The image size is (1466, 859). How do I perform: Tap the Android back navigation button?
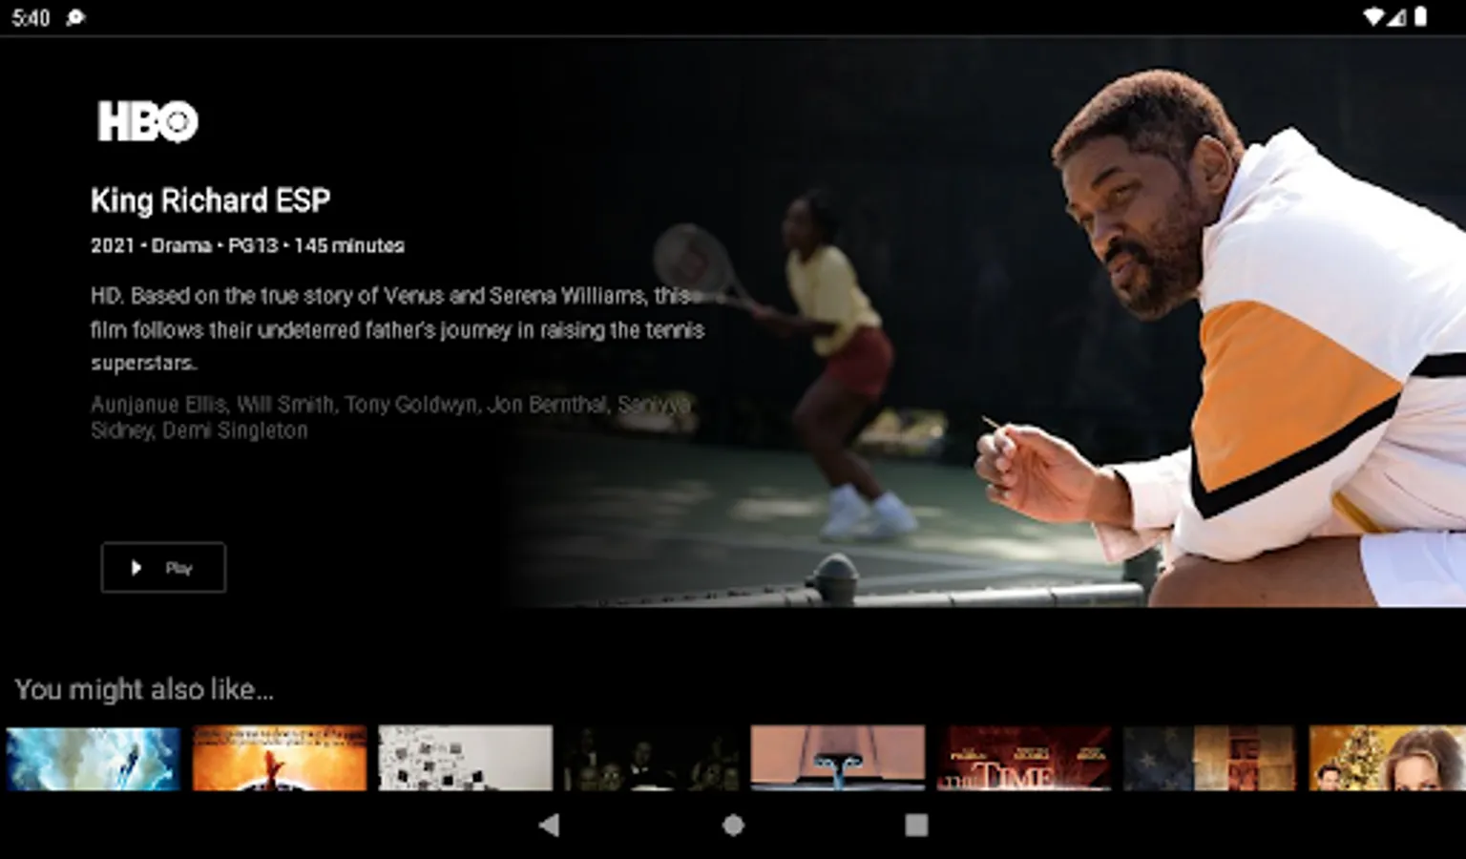pos(549,825)
